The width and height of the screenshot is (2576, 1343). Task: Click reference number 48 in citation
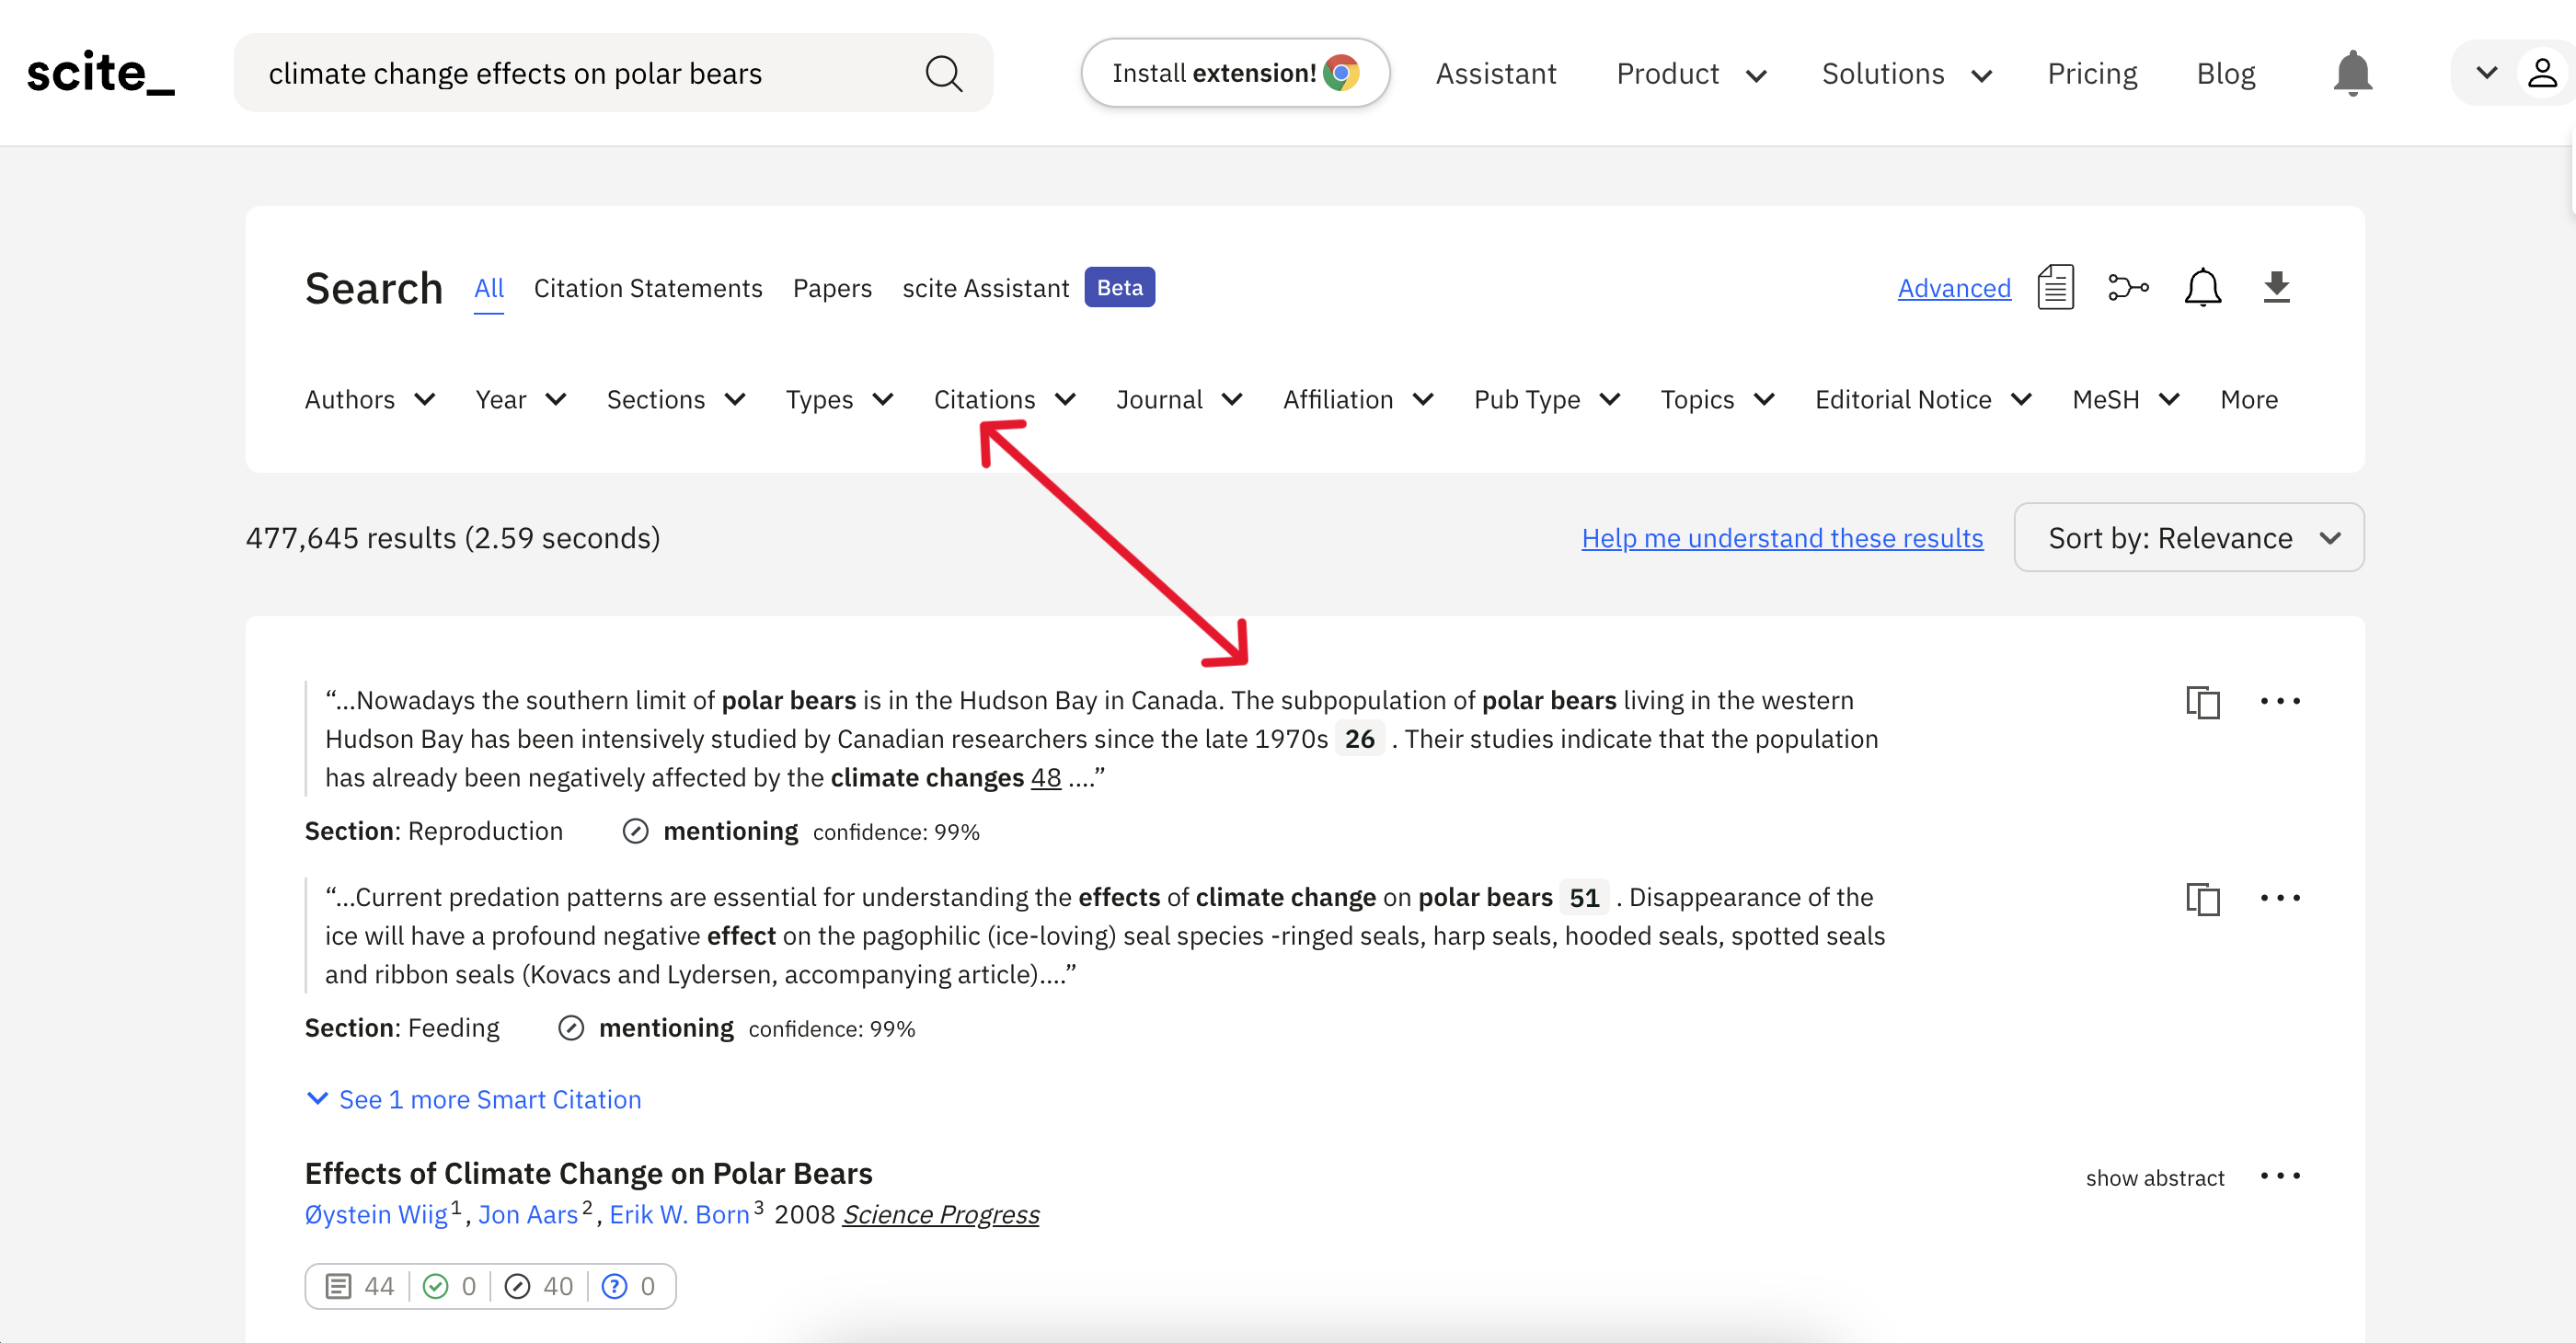(1045, 778)
